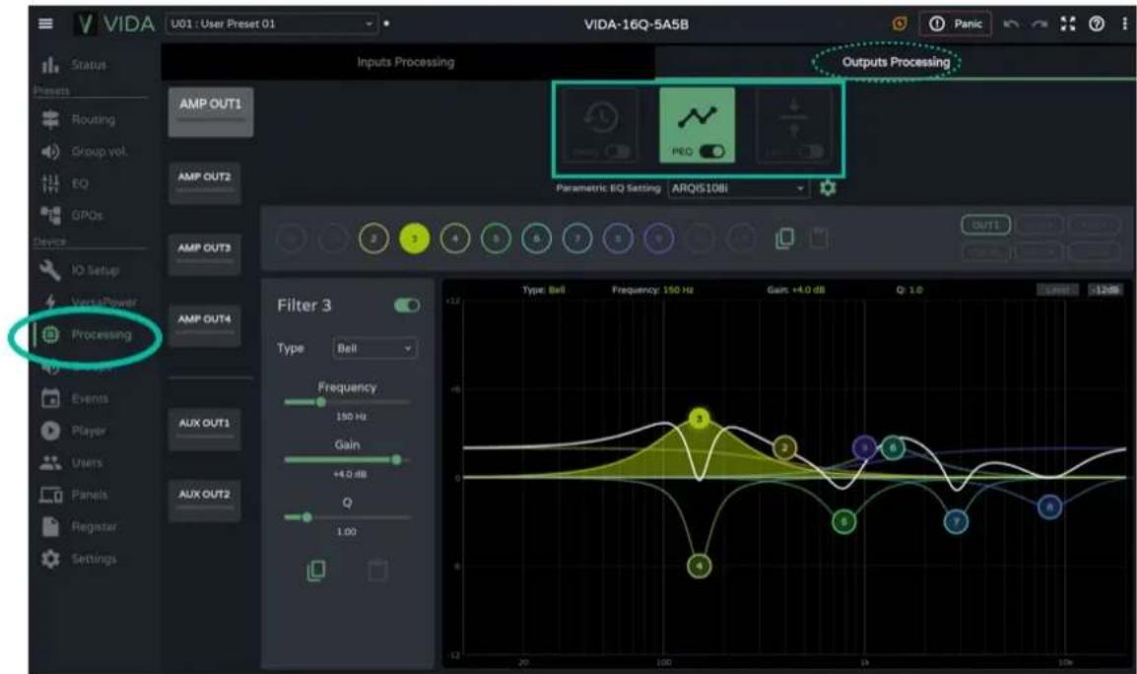Click node 4 on the EQ graph

click(699, 566)
